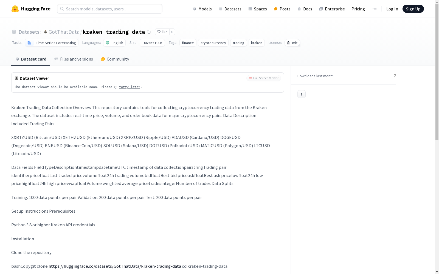Click the search magnifier icon
Viewport: 439px width, 274px height.
point(62,9)
